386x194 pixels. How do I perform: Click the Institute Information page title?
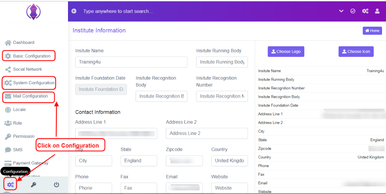coord(99,31)
